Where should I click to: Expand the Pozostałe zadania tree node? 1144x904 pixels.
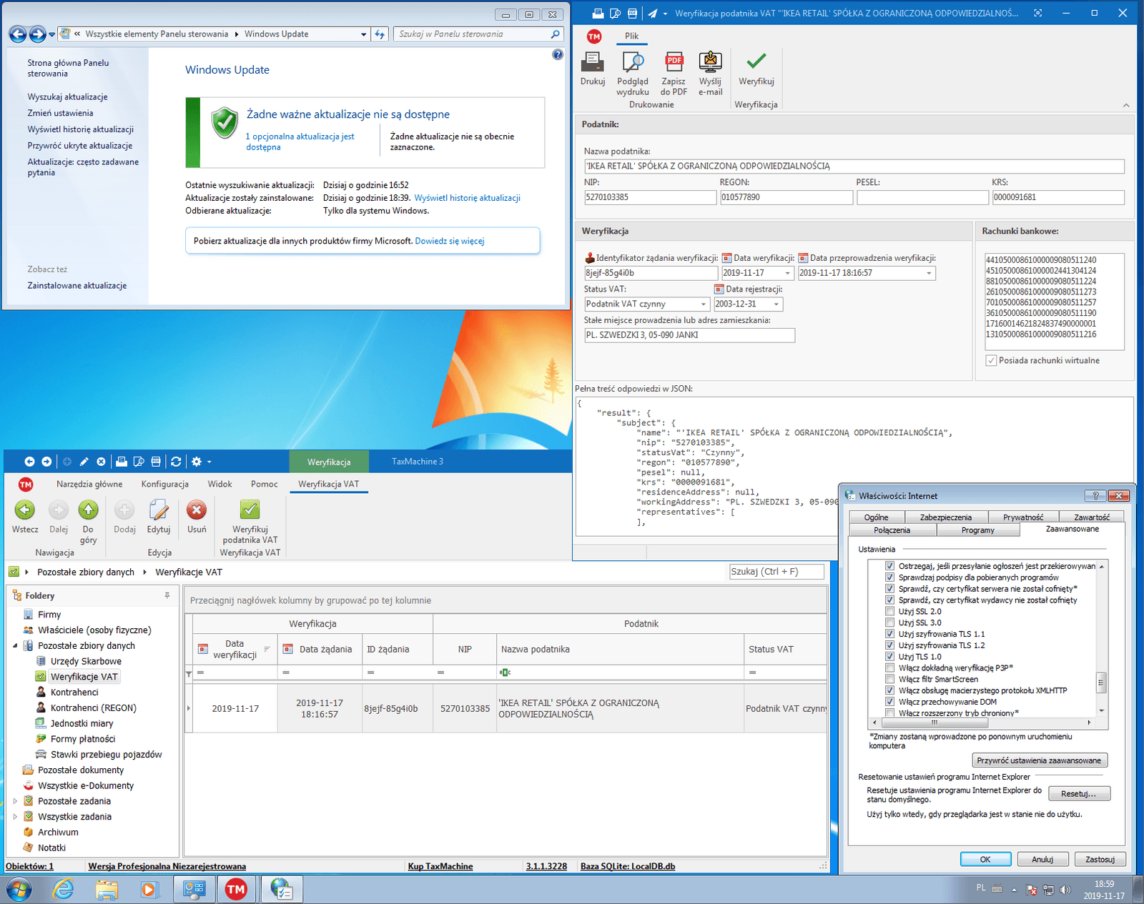[16, 801]
